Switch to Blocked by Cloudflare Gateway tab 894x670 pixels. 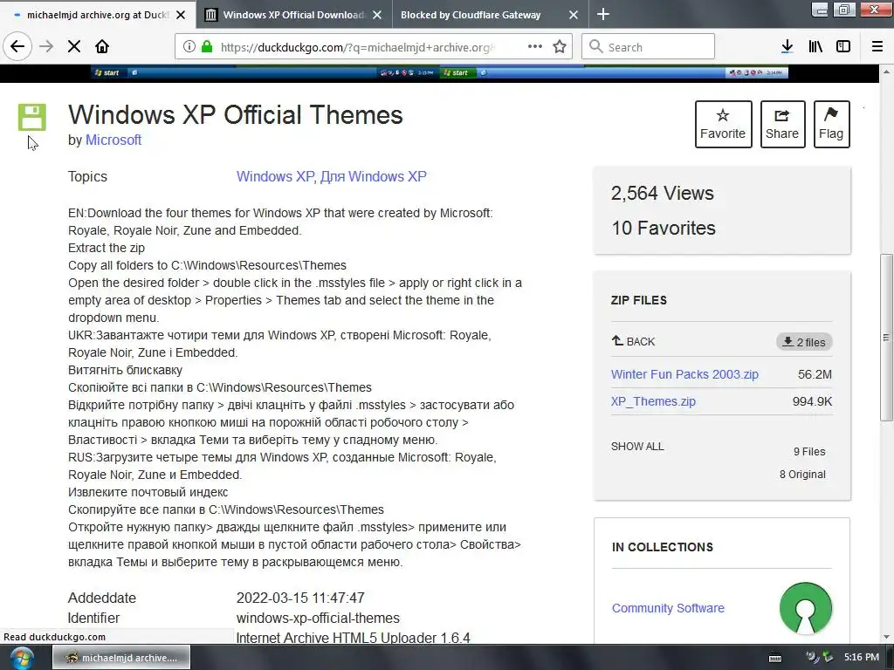(491, 15)
